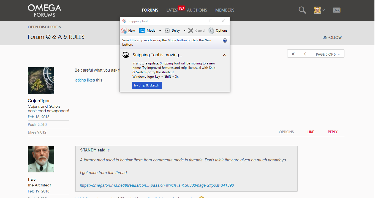Click the Delay clock icon
The height and width of the screenshot is (198, 375).
click(167, 31)
